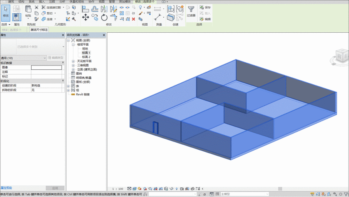Click the Rotate tool circular arrow icon

(x=104, y=17)
